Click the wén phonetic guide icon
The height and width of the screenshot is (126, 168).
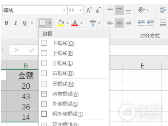93,23
